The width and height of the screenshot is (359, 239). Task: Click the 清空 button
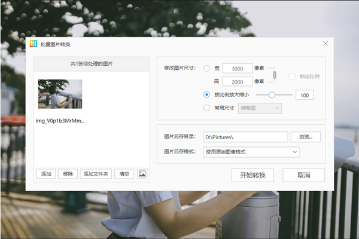coord(124,174)
